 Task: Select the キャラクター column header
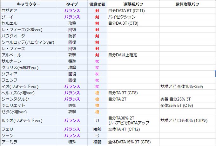29,4
